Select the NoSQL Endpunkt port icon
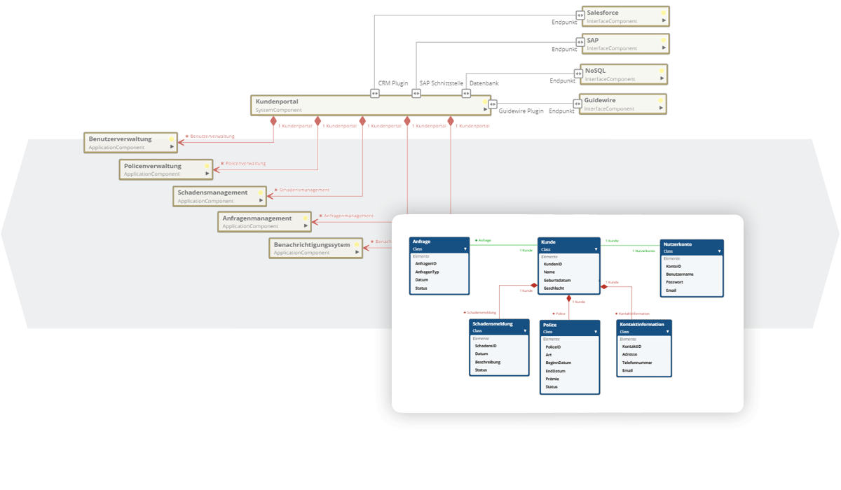This screenshot has height=490, width=841. [578, 73]
